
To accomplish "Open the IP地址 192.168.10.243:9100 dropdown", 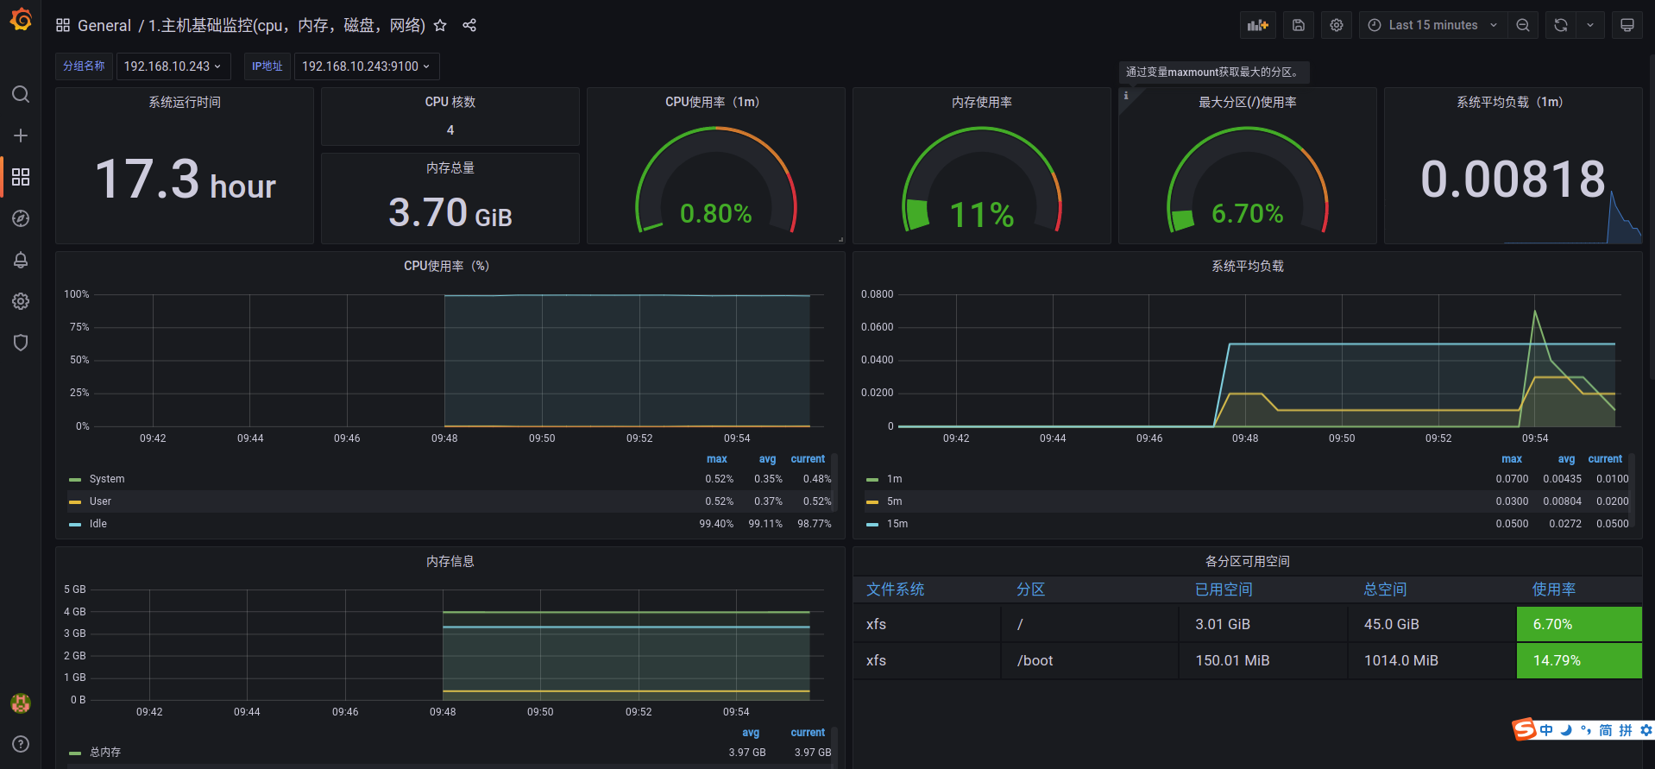I will click(366, 66).
